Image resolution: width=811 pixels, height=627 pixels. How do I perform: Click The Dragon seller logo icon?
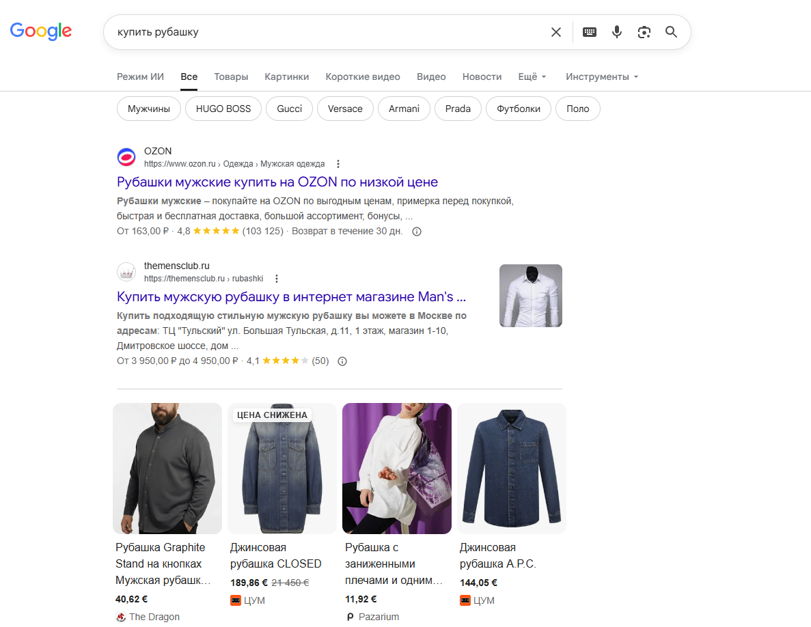[x=120, y=617]
